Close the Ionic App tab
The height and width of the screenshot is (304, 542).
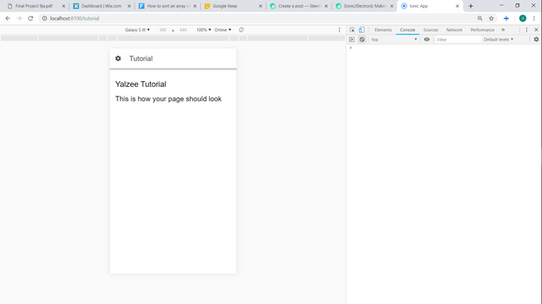pos(457,6)
